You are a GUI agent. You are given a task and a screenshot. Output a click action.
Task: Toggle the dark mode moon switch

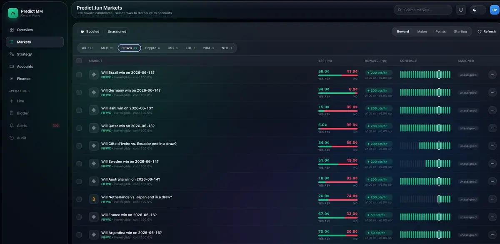[x=478, y=10]
